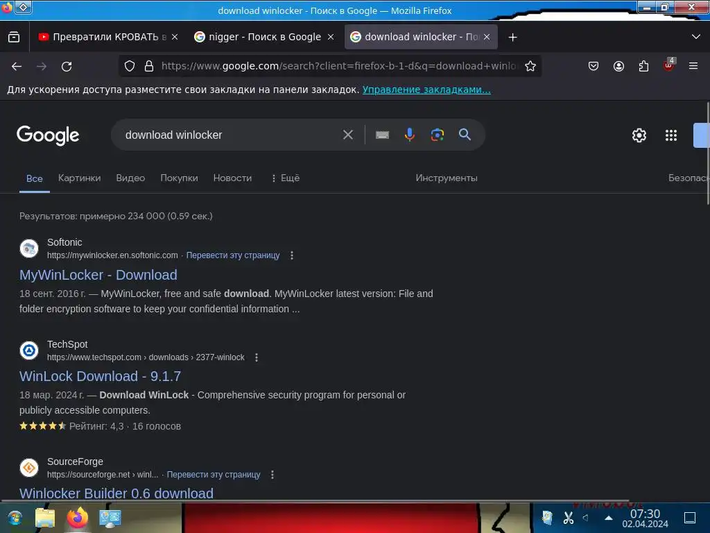Click Firefox icon in taskbar
Viewport: 710px width, 533px height.
pyautogui.click(x=78, y=518)
